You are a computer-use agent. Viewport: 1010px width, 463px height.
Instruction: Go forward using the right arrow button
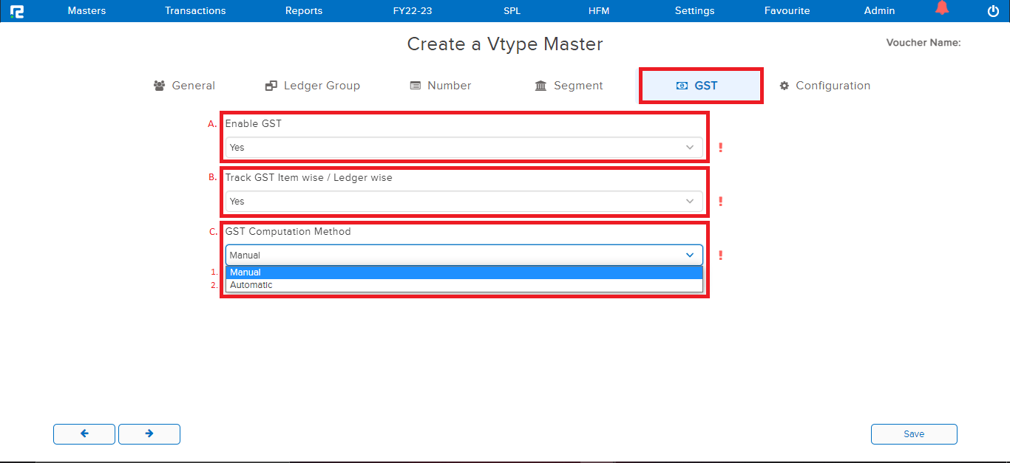[x=149, y=434]
